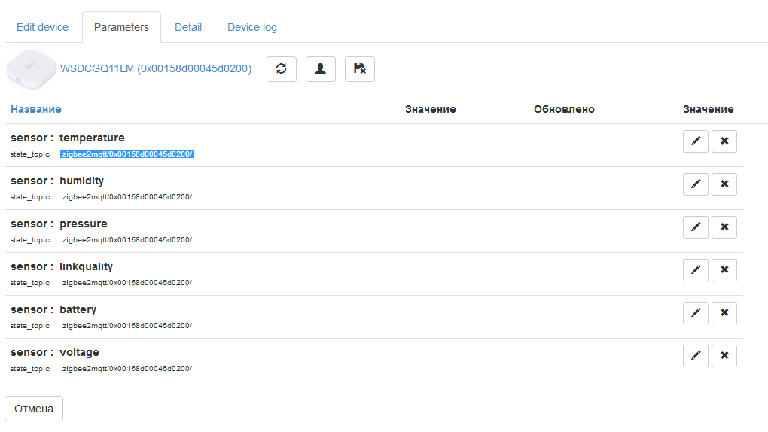Click the 'sensor : temperature' row title
The height and width of the screenshot is (432, 768).
(x=68, y=138)
